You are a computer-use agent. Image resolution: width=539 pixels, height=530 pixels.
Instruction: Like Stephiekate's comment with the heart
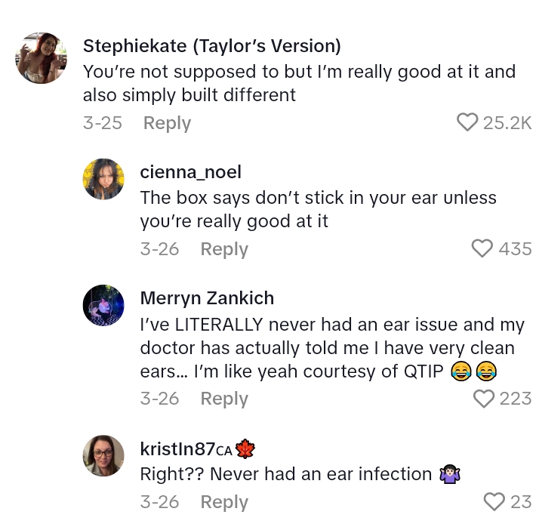467,122
